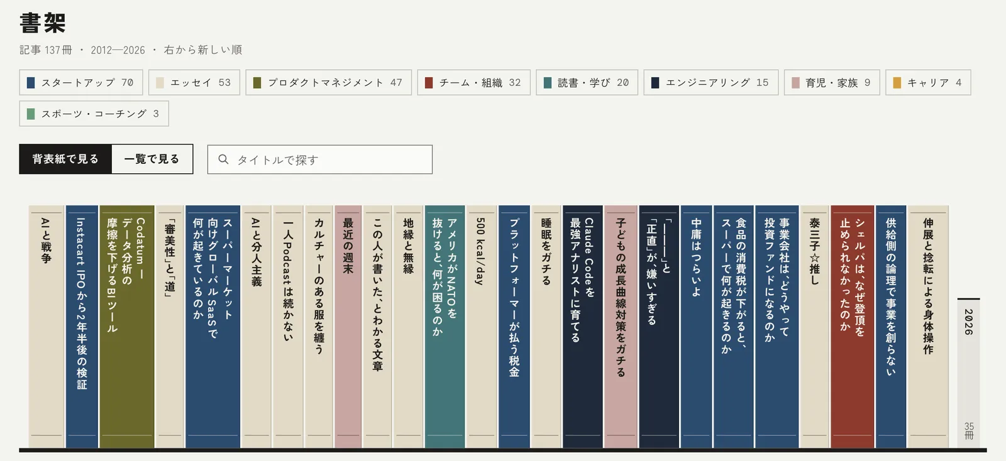The height and width of the screenshot is (461, 1006).
Task: Open the 500 kcal/day spine
Action: pyautogui.click(x=481, y=327)
